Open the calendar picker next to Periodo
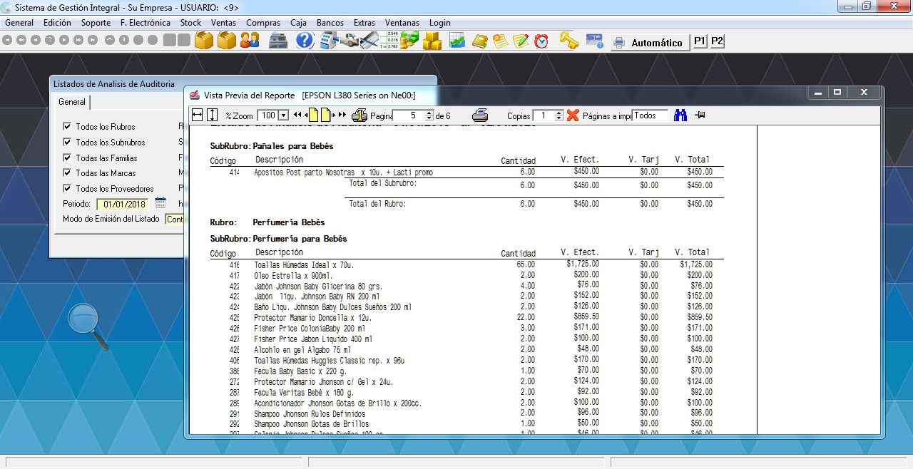The width and height of the screenshot is (913, 469). tap(160, 204)
